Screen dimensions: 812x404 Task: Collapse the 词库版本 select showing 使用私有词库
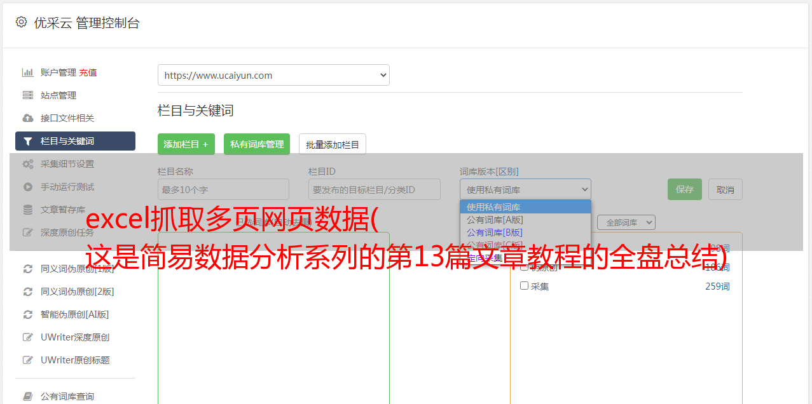tap(525, 189)
